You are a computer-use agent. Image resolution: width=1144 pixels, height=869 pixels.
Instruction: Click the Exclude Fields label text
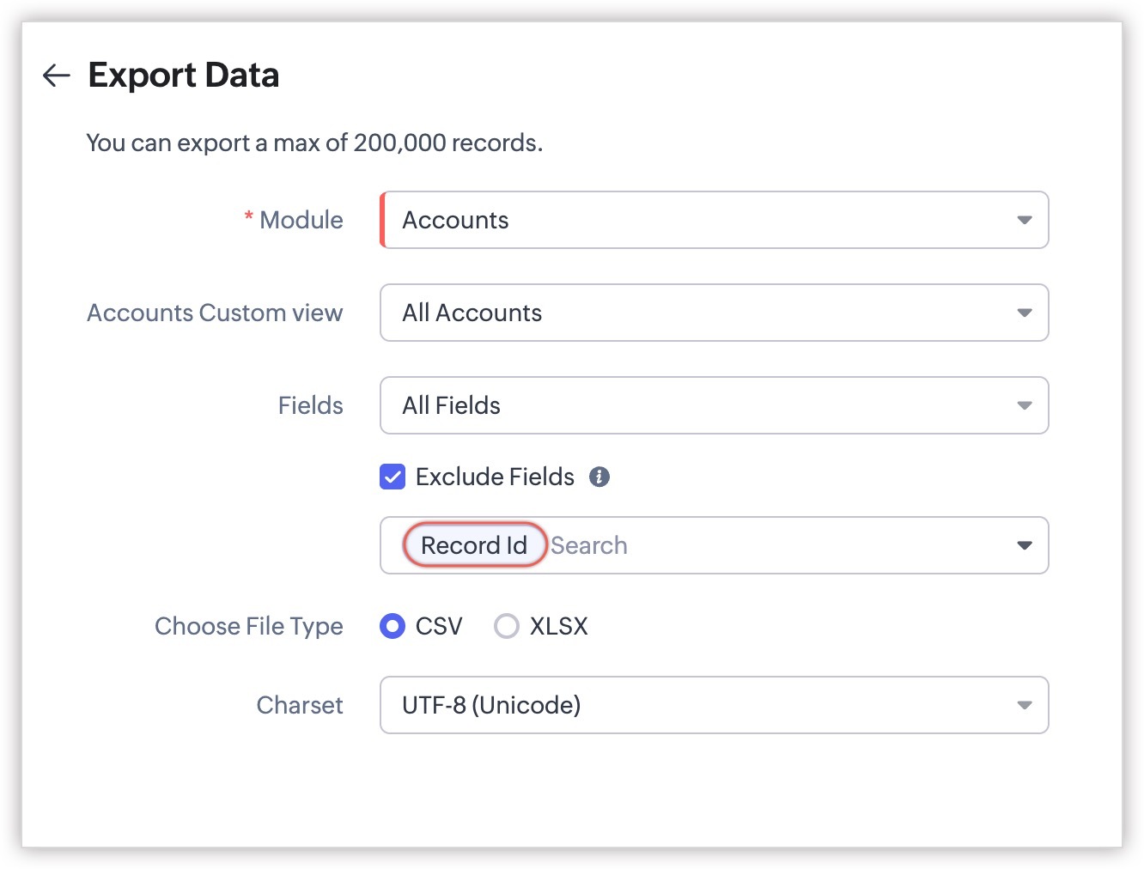(495, 477)
